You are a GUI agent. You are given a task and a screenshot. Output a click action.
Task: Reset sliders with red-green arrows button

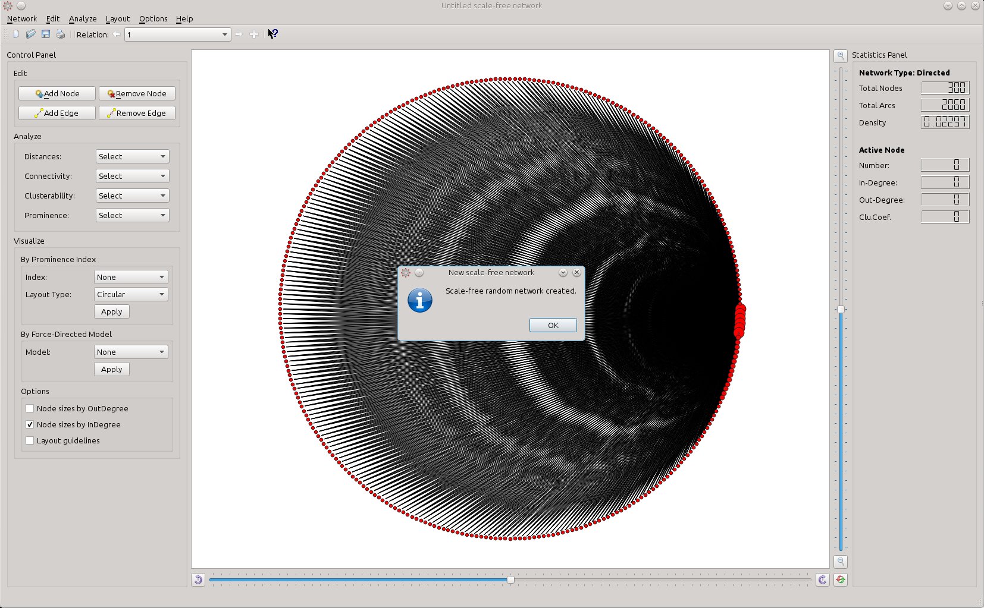click(x=841, y=579)
